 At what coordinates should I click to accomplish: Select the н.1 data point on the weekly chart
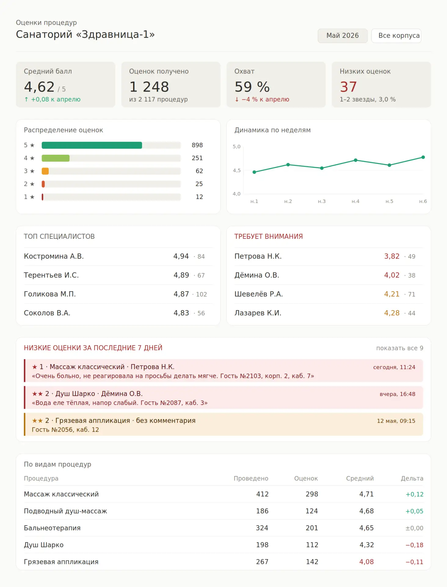pos(254,172)
